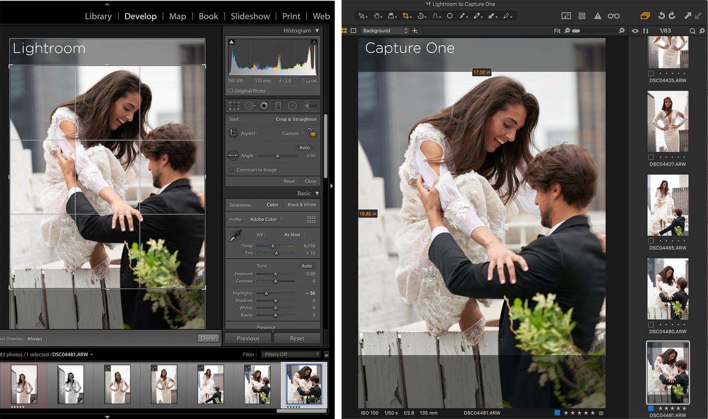Open the Tool Overlay Always dropdown

[37, 339]
